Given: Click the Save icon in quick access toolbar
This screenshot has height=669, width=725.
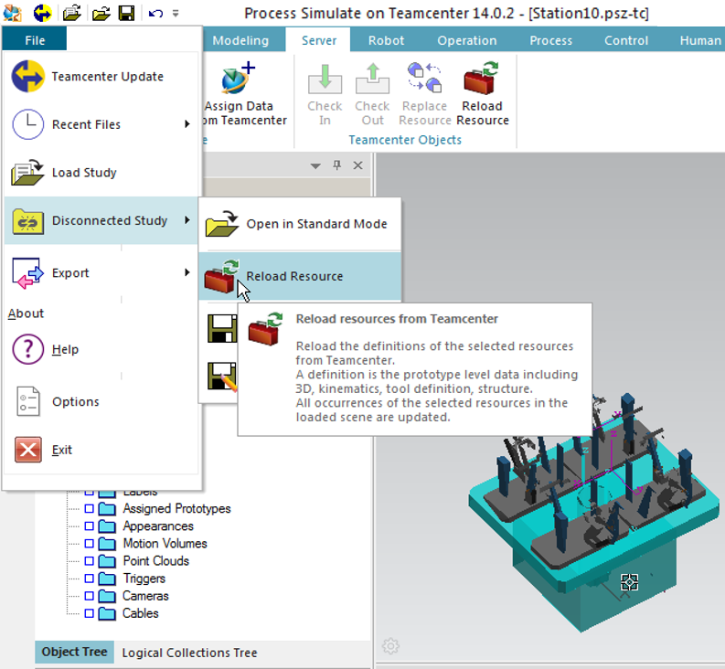Looking at the screenshot, I should pos(126,13).
